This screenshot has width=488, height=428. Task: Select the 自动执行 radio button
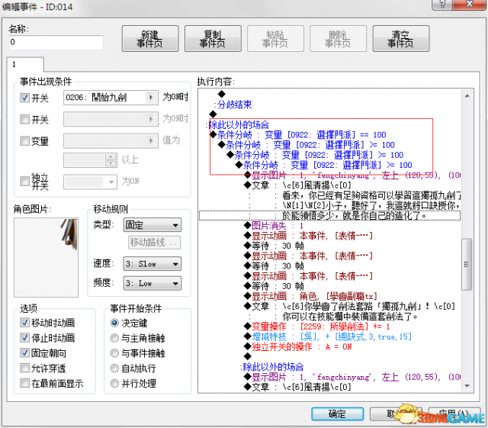[x=114, y=368]
